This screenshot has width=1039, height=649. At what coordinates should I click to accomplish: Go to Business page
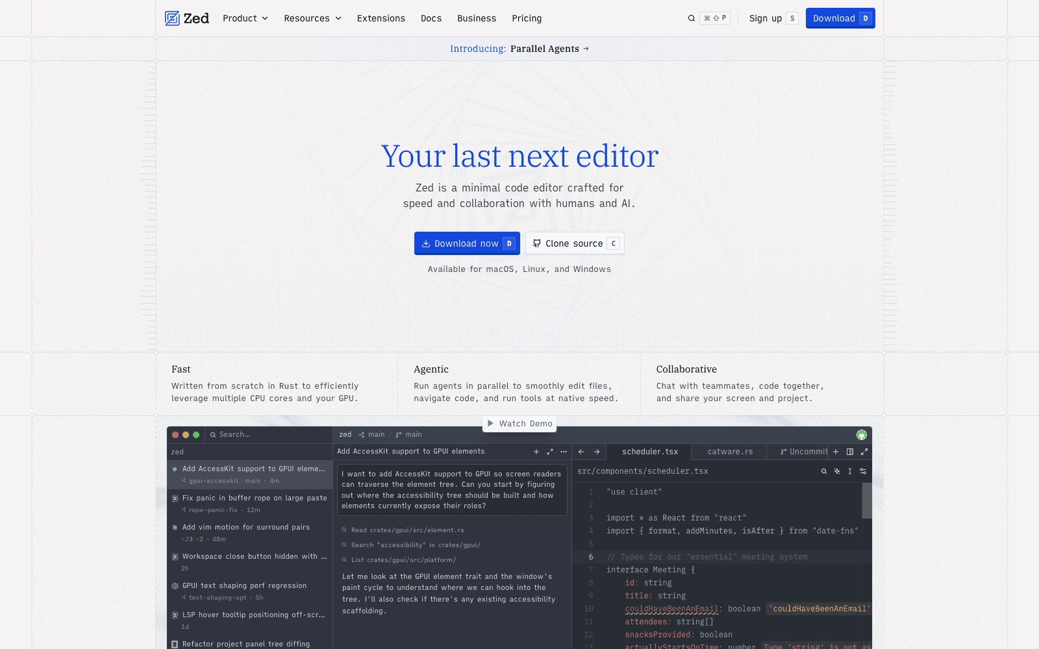coord(477,18)
